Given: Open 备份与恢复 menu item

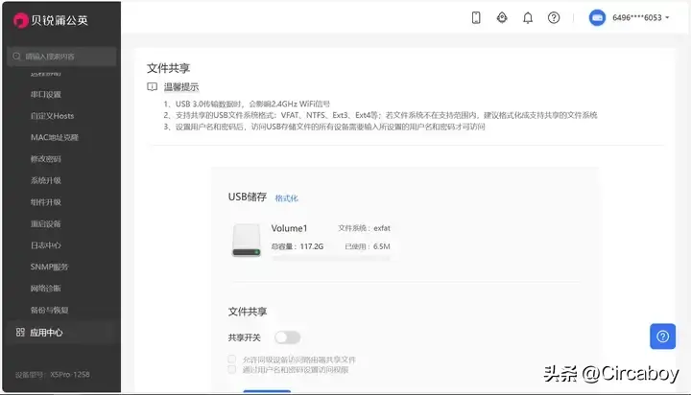Looking at the screenshot, I should 49,310.
